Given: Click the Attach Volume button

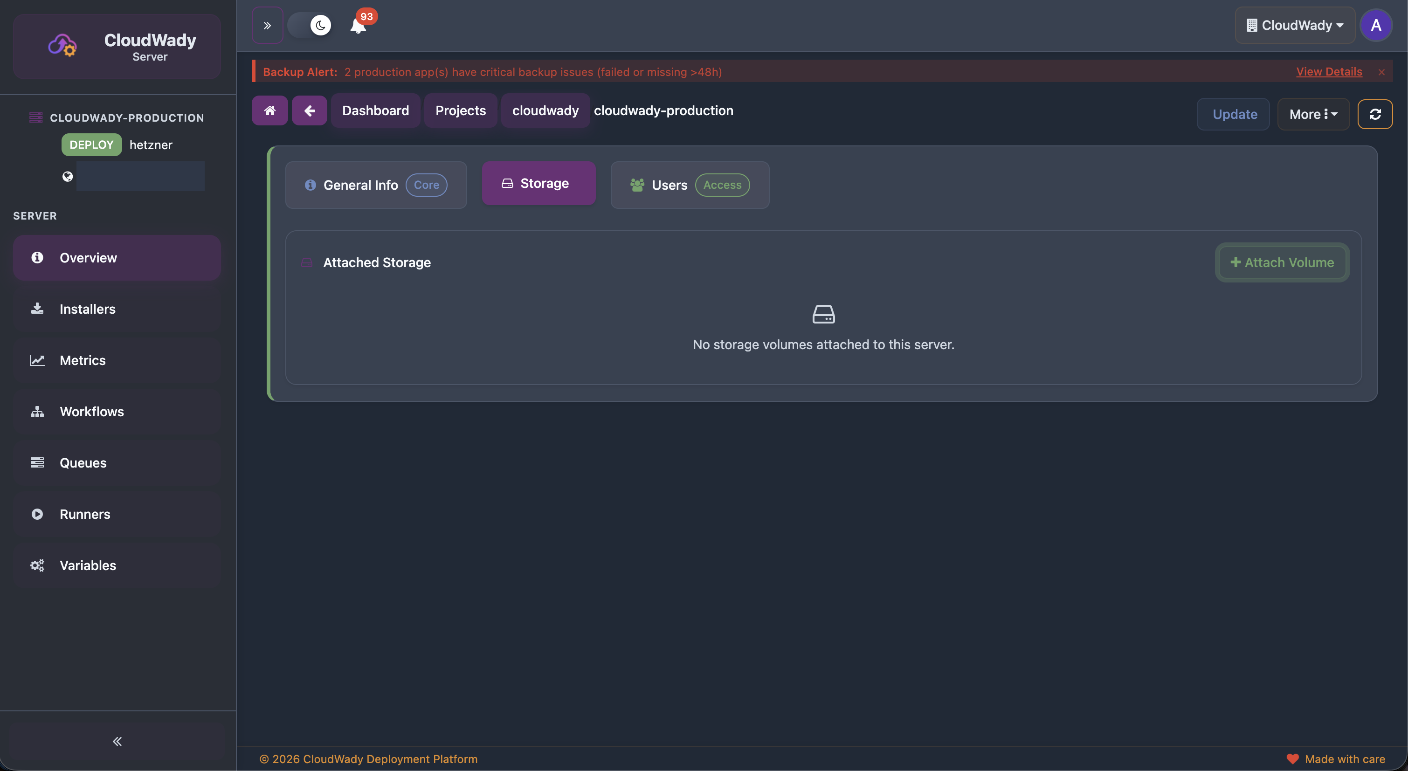Looking at the screenshot, I should 1282,262.
